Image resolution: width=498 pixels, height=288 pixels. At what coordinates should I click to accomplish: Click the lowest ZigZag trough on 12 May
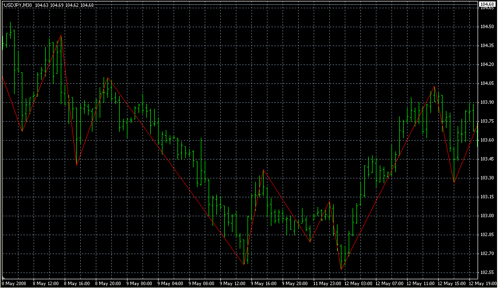coord(341,269)
